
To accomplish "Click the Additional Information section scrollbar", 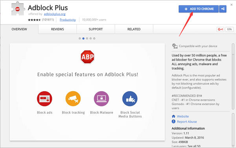I will click(x=233, y=130).
